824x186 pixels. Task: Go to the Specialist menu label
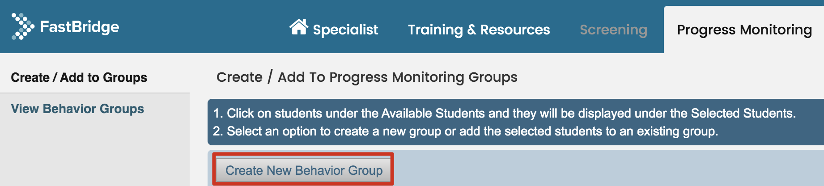(345, 30)
